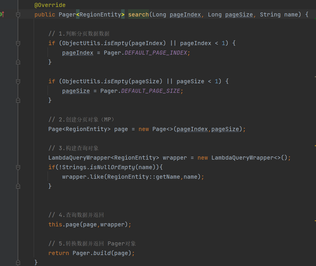Place the caret on DEFAULT_PAGE_INDEX constant
The height and width of the screenshot is (266, 316).
pos(156,52)
